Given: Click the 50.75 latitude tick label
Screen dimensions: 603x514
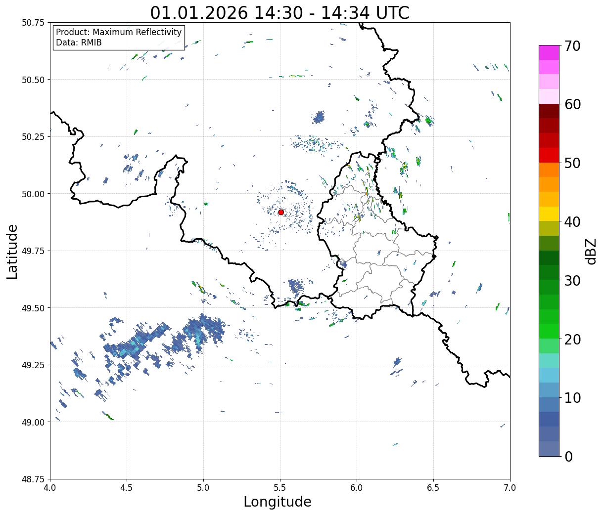Looking at the screenshot, I should tap(33, 23).
